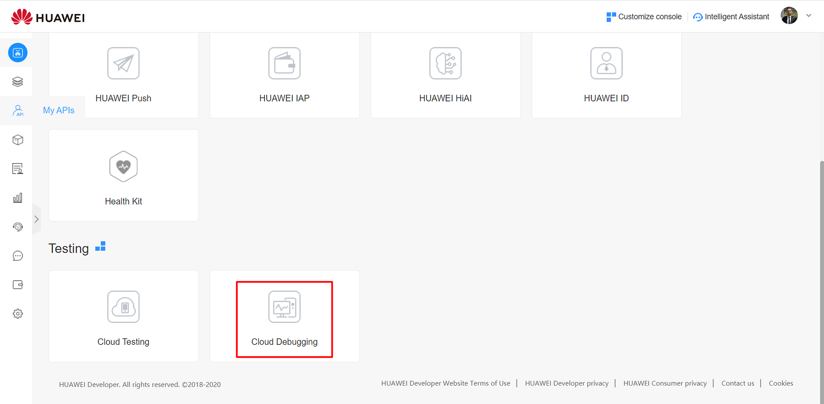This screenshot has height=404, width=824.
Task: Open HUAWEI Developer privacy link
Action: [x=567, y=383]
